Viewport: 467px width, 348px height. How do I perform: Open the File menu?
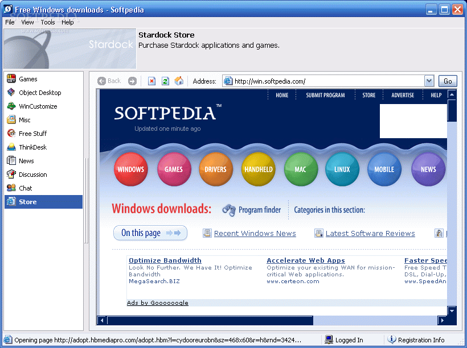(x=10, y=22)
